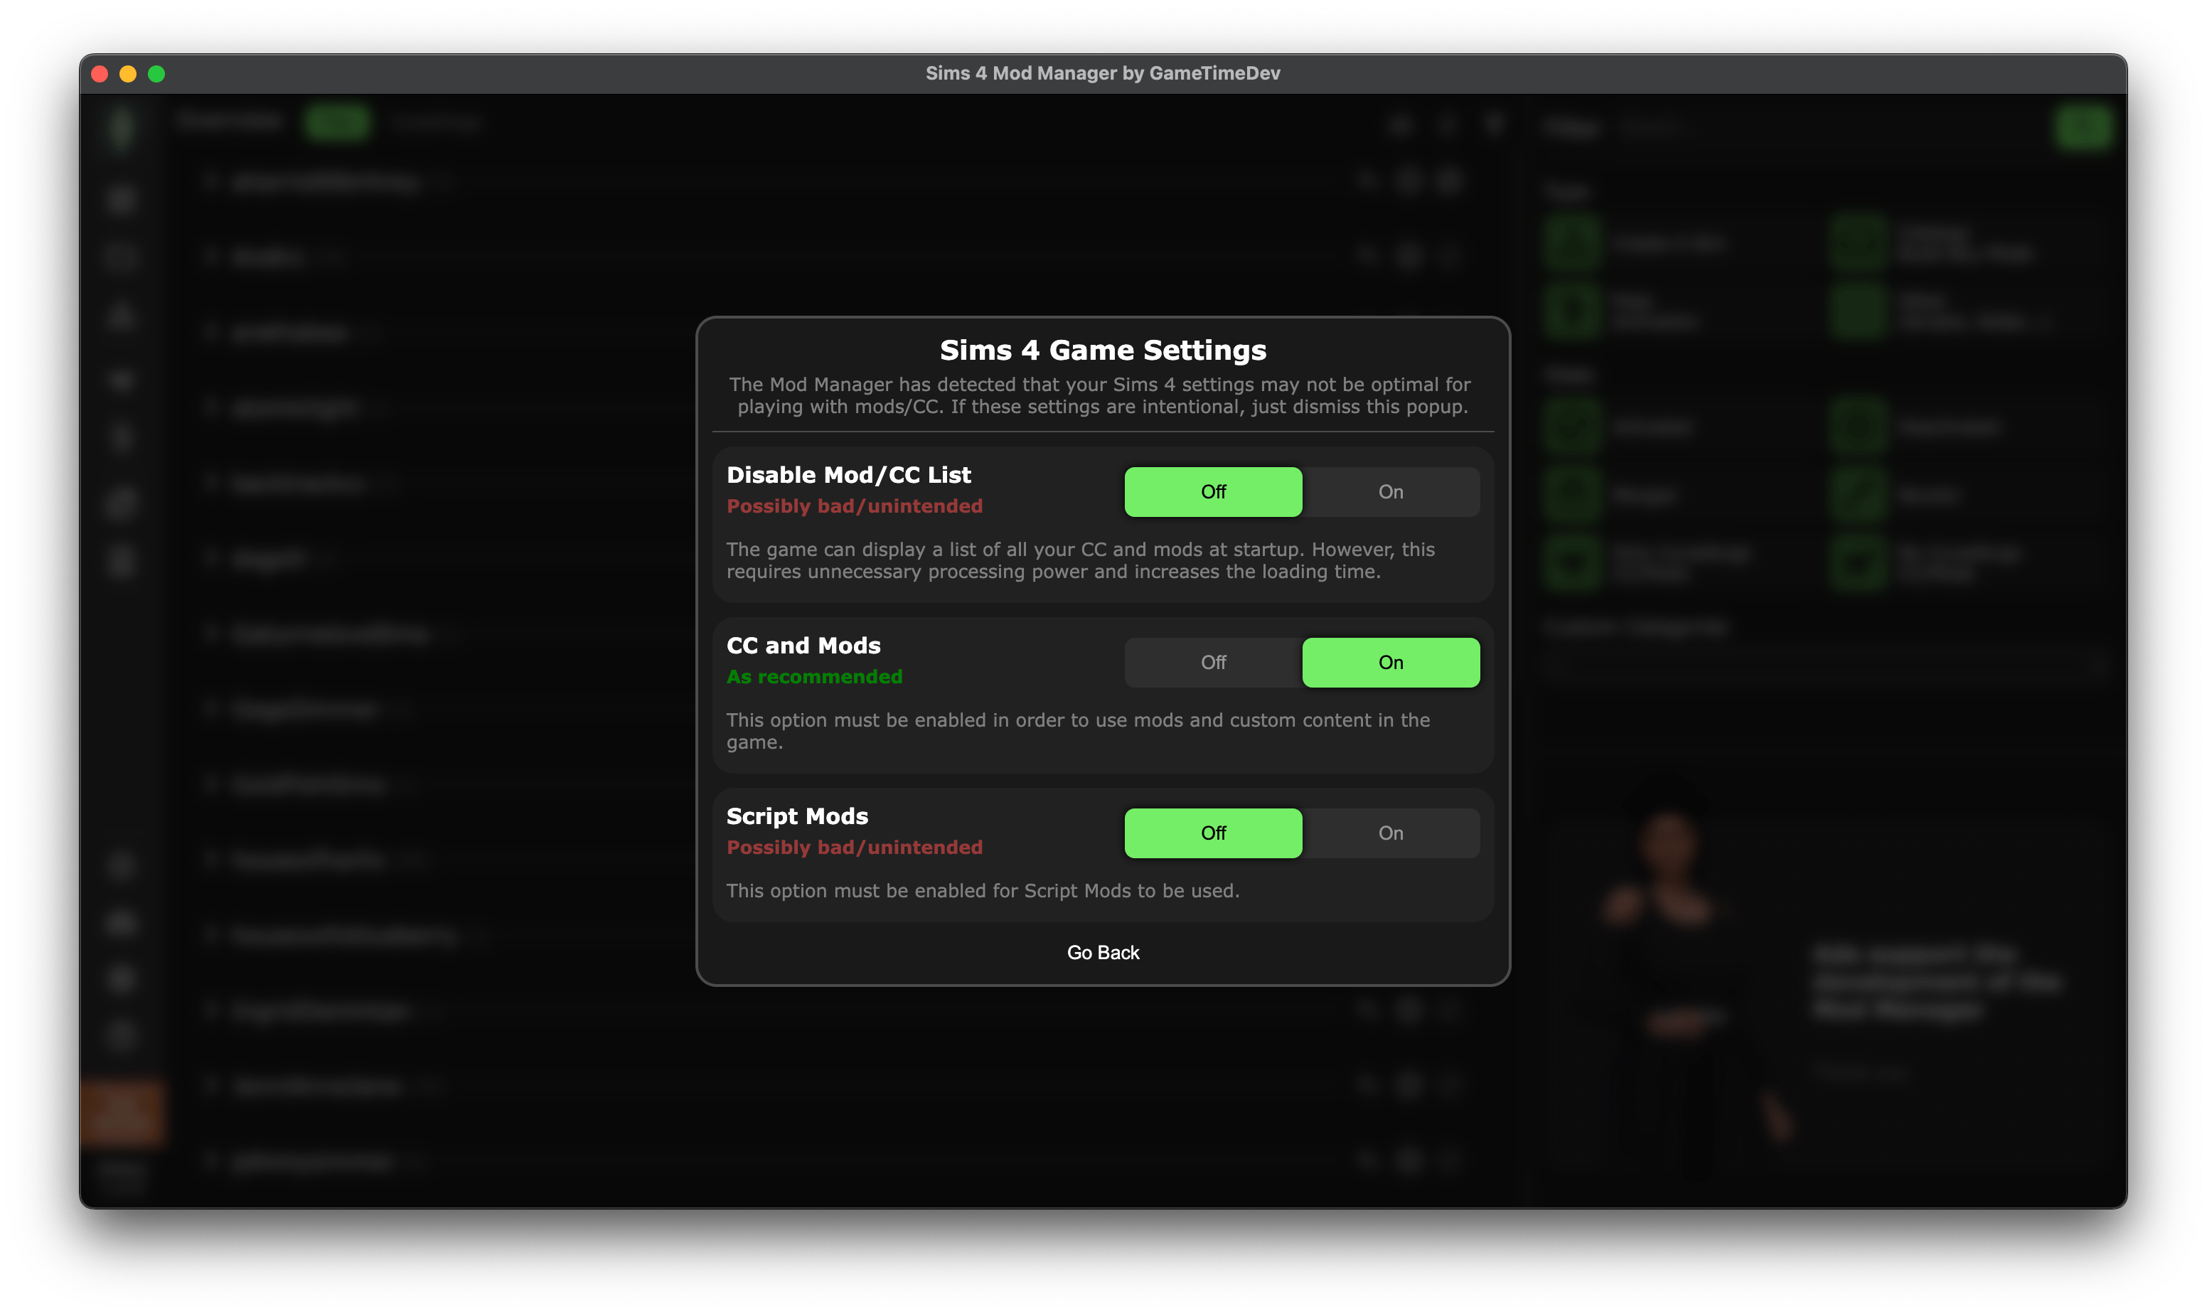Click the green 'As recommended' status text
The width and height of the screenshot is (2207, 1314).
(814, 676)
